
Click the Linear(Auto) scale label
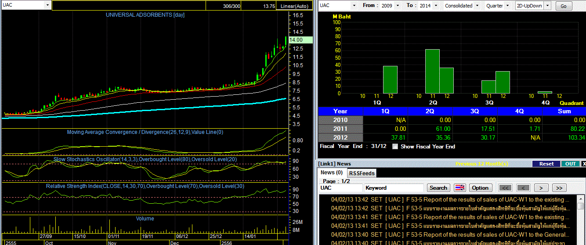tap(295, 6)
